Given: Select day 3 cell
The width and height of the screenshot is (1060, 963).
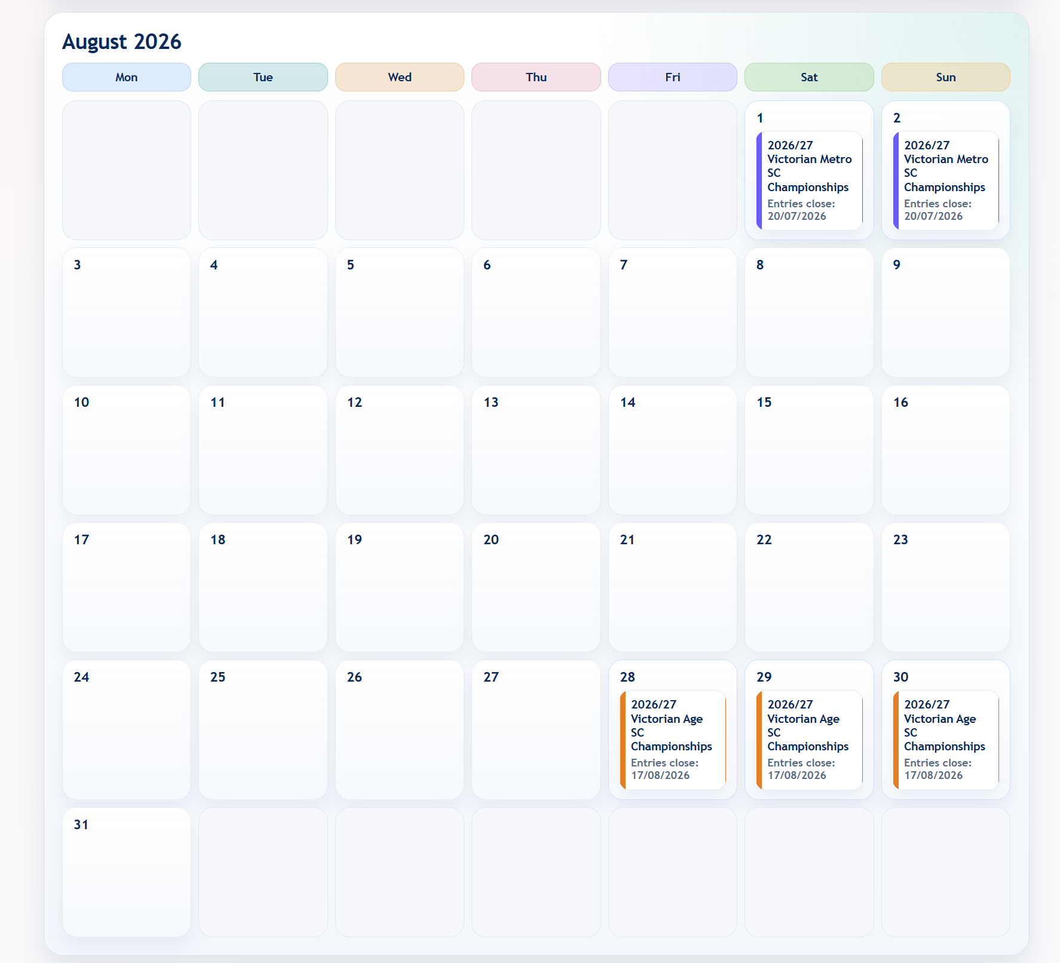Looking at the screenshot, I should pos(127,312).
